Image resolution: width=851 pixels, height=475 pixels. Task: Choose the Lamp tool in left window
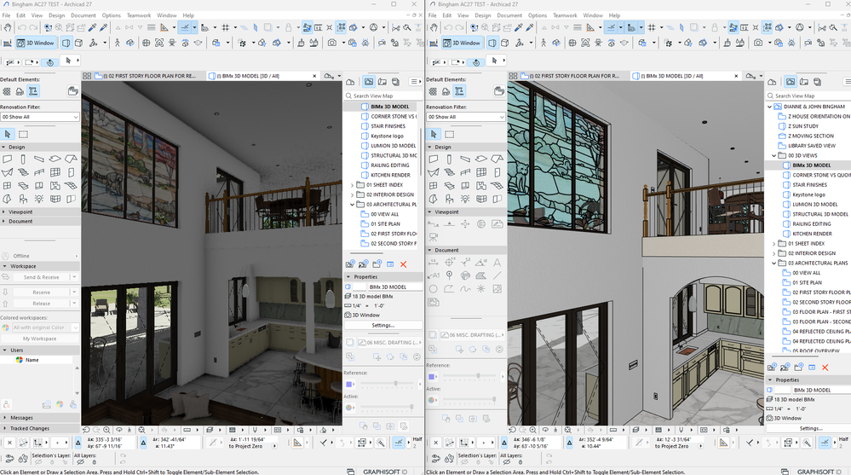[38, 199]
